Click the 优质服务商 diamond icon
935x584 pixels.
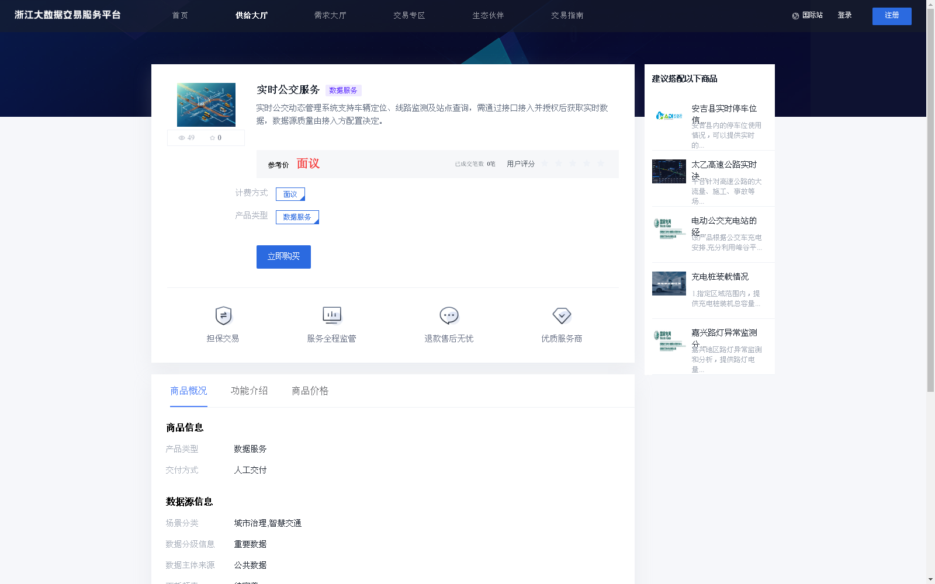pyautogui.click(x=562, y=316)
